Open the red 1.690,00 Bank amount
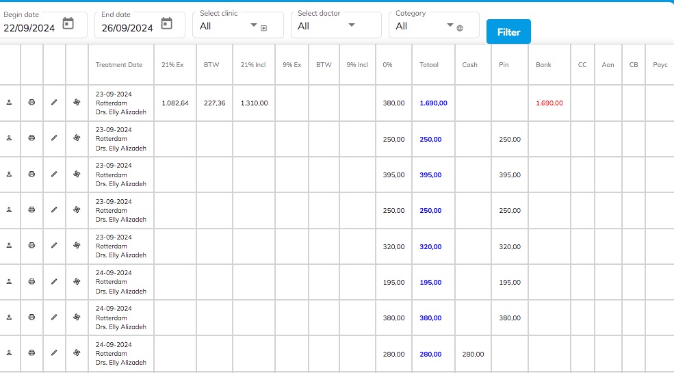Viewport: 674px width, 373px height. [549, 103]
